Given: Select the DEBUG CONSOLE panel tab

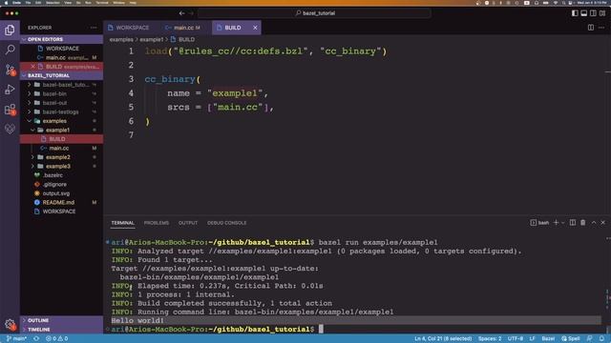Looking at the screenshot, I should [x=227, y=223].
